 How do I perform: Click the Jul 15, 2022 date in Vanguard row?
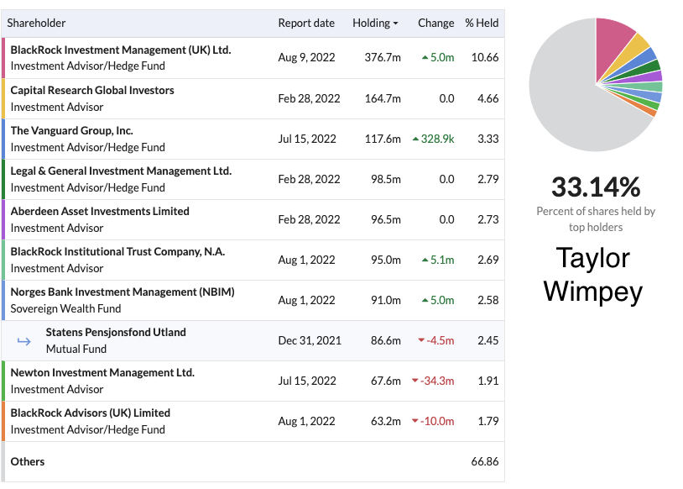click(307, 139)
